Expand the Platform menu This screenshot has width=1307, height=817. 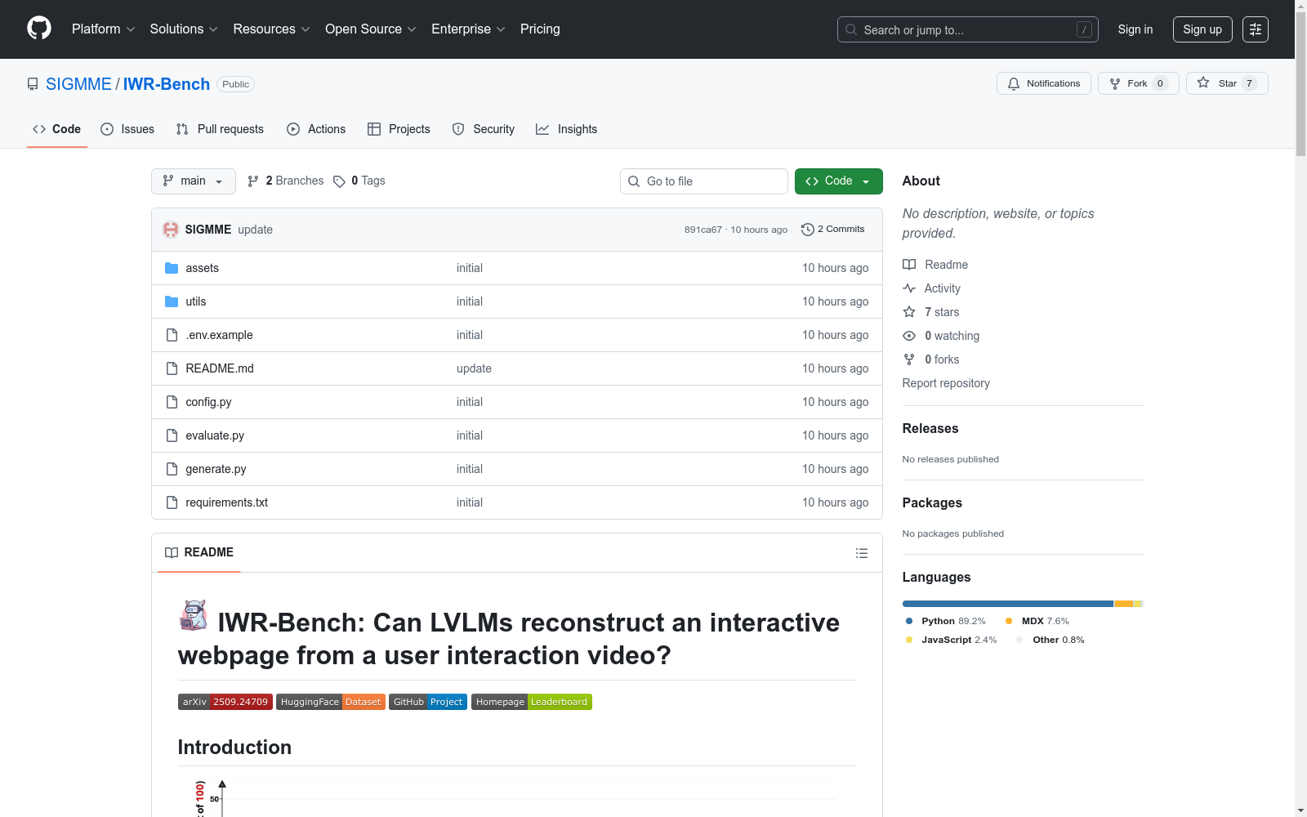(x=103, y=29)
